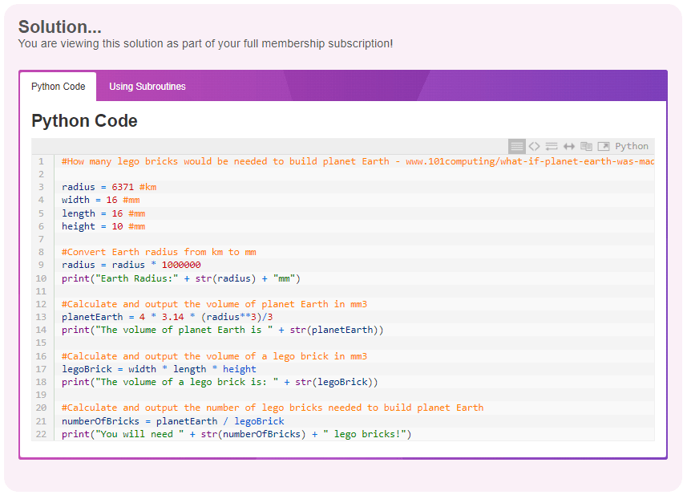Click the Solution... heading

(x=60, y=26)
